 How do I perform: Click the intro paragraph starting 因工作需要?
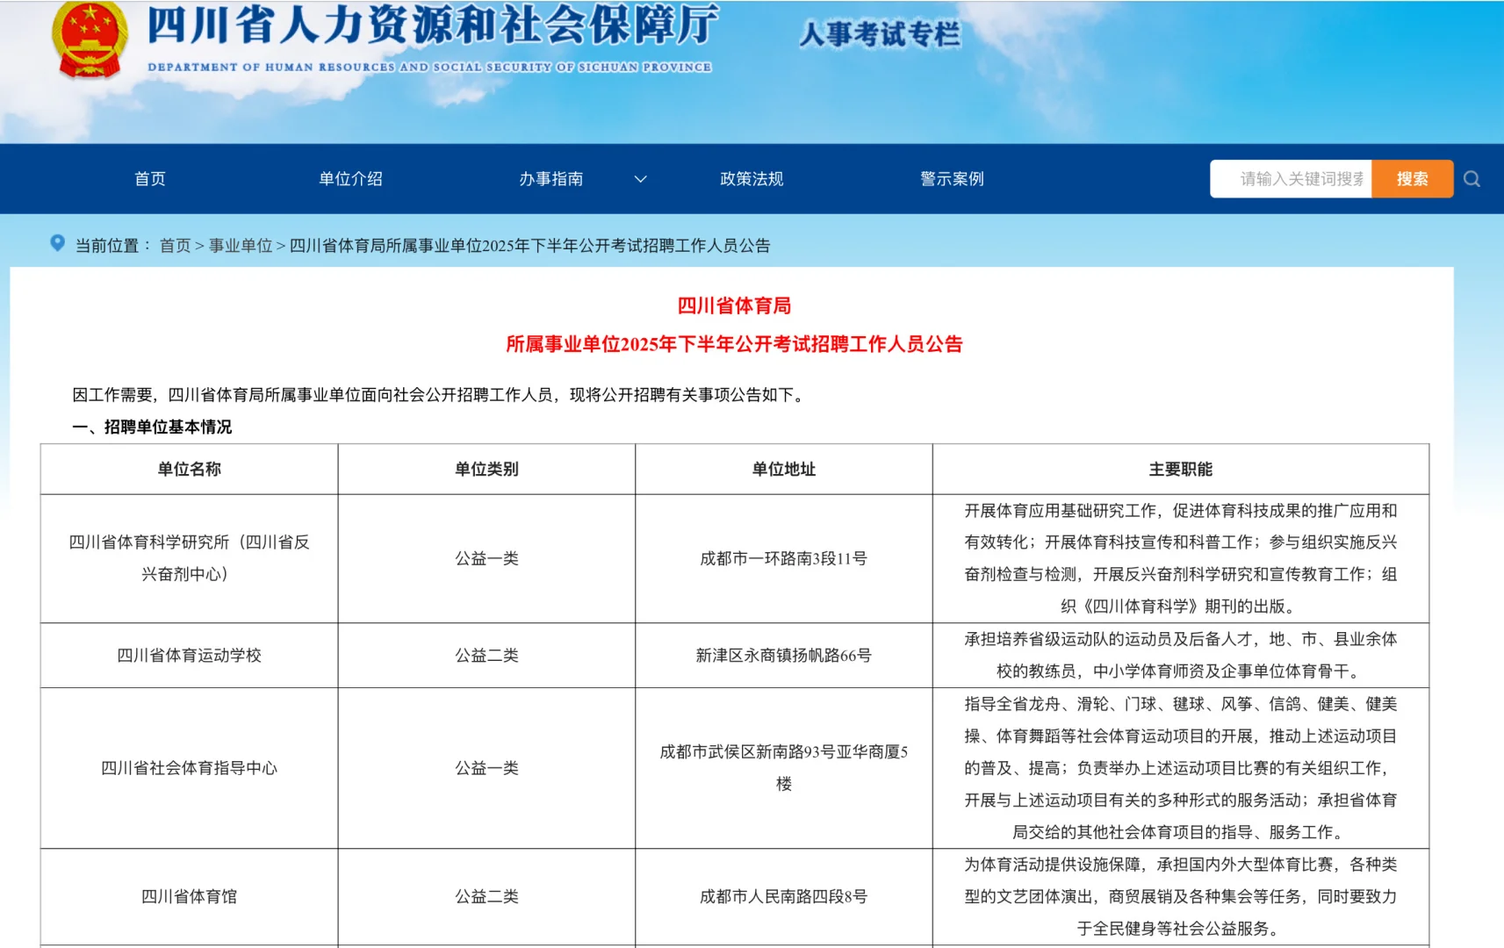point(440,395)
